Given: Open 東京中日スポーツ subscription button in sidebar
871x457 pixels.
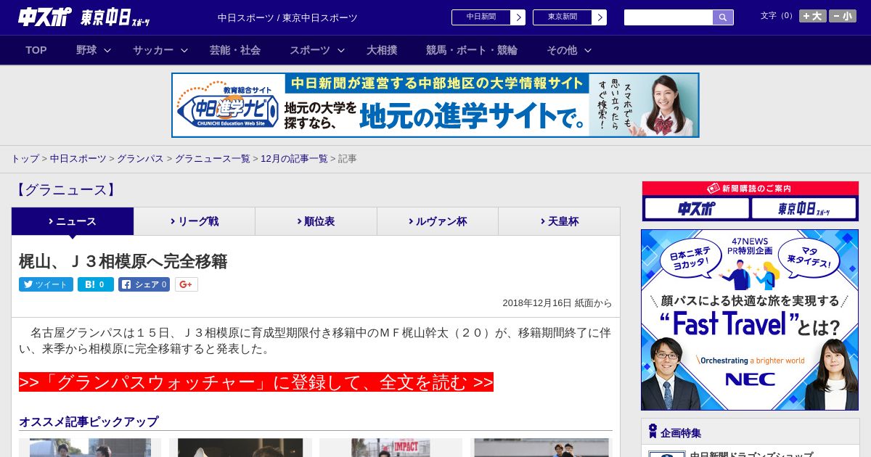Looking at the screenshot, I should tap(804, 209).
